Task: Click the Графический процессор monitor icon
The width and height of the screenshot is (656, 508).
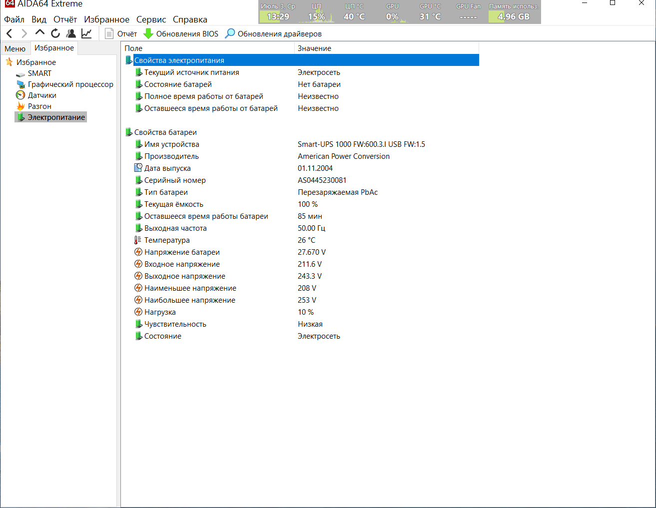Action: click(20, 84)
